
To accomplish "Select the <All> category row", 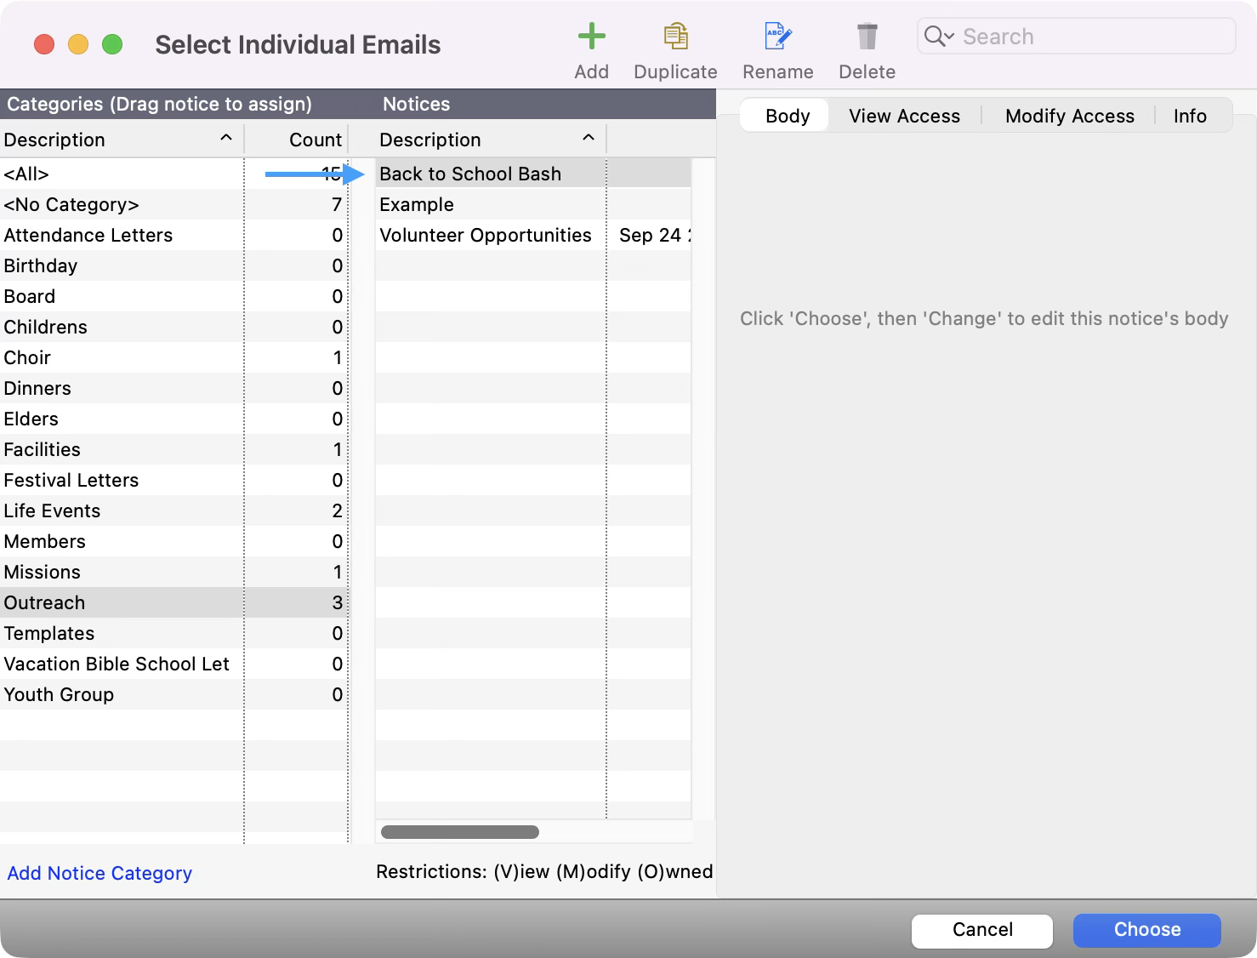I will pyautogui.click(x=173, y=174).
